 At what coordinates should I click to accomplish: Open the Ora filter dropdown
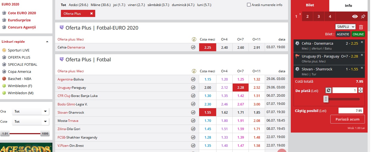[x=31, y=111]
